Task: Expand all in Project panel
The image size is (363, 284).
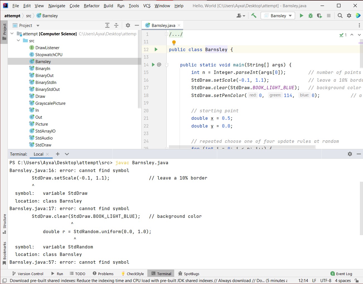Action: (107, 25)
